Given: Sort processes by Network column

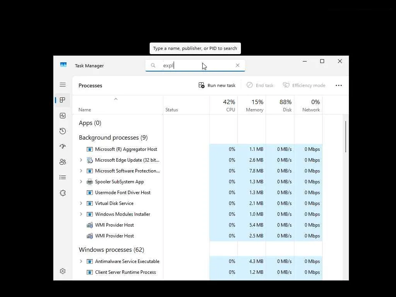Looking at the screenshot, I should 308,105.
